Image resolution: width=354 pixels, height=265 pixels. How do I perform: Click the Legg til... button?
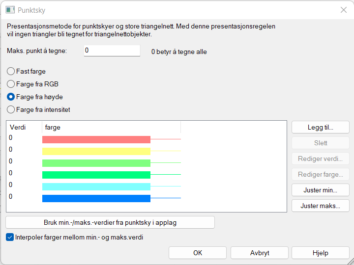320,128
